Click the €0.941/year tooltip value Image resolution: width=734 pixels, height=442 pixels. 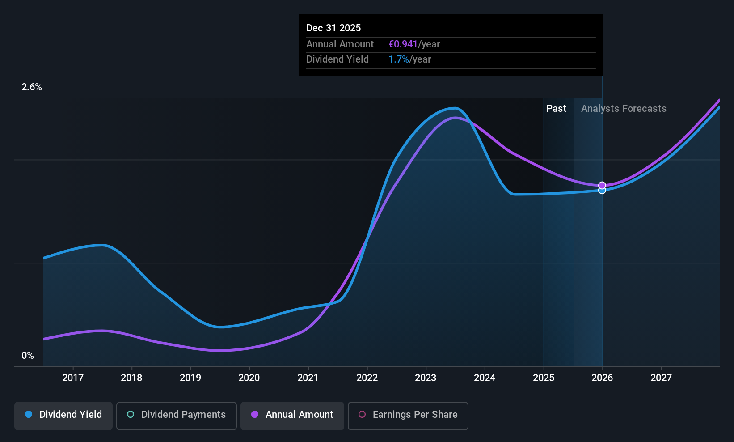[x=414, y=44]
